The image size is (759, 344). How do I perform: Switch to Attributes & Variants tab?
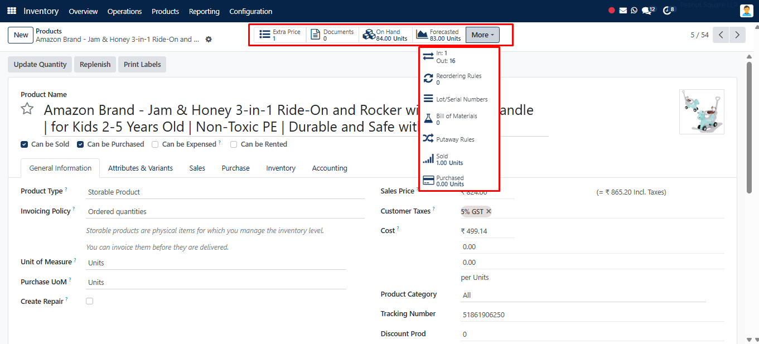point(141,168)
